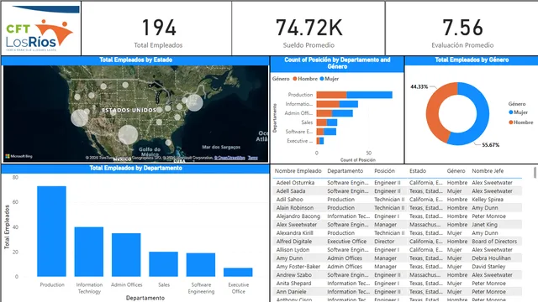Open the Terms link on map

pos(253,158)
